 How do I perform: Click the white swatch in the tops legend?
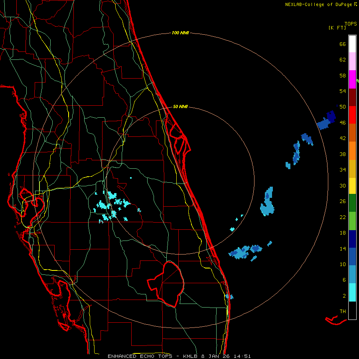[x=352, y=44]
